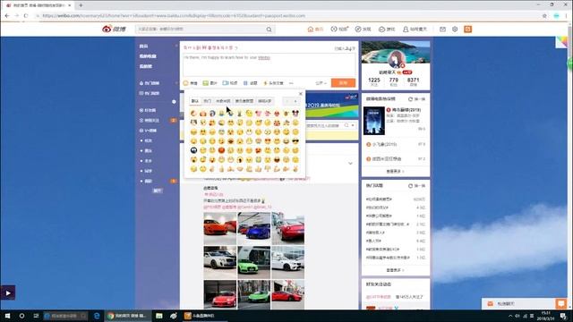Open the blue sports car photo
Image resolution: width=573 pixels, height=322 pixels.
click(x=254, y=228)
